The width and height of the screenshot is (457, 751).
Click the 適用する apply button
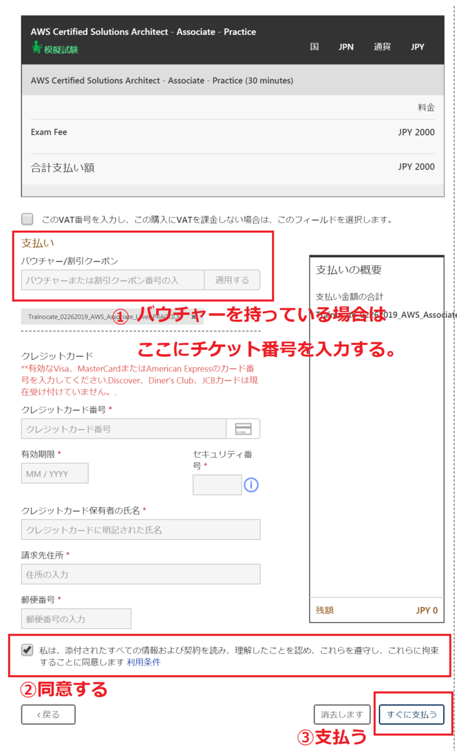pyautogui.click(x=232, y=280)
